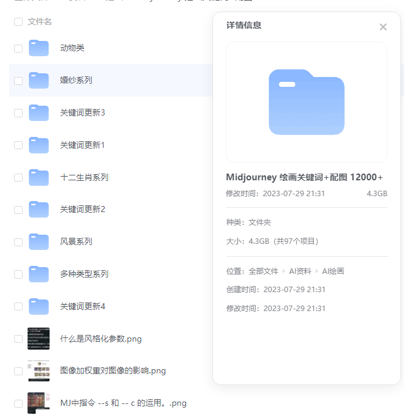Image resolution: width=404 pixels, height=415 pixels.
Task: Check the box for 十二生肖系列
Action: 18,177
